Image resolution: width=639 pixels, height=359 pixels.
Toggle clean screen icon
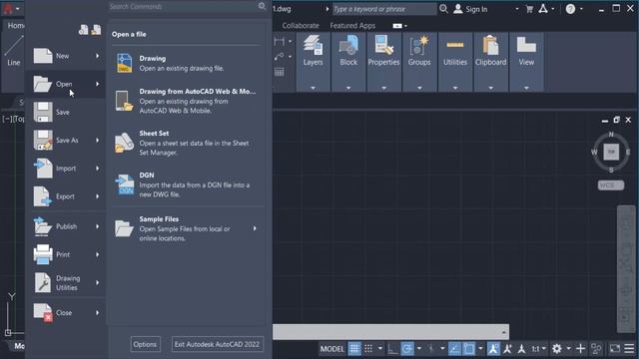tap(615, 349)
